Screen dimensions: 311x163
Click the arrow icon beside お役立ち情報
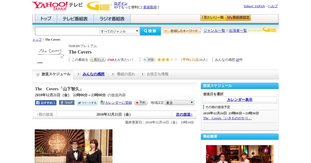143,74
